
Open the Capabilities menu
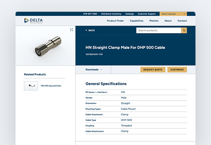coord(137,21)
